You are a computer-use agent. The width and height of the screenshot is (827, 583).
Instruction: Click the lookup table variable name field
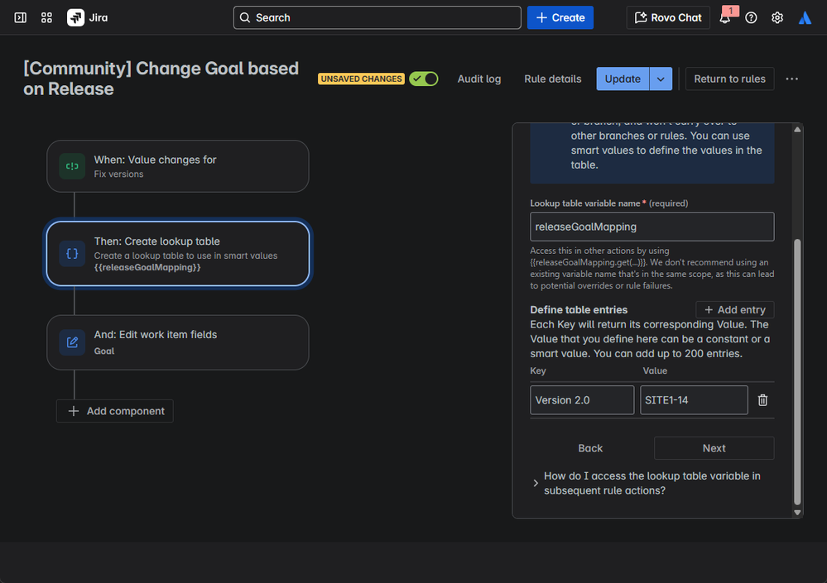[x=652, y=227]
